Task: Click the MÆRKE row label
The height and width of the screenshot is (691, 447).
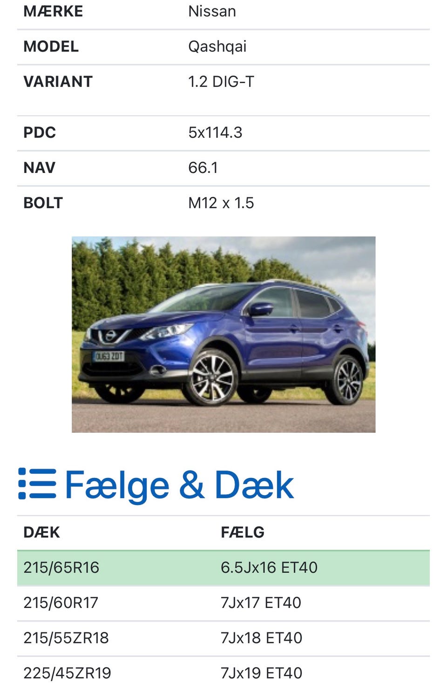Action: point(53,11)
